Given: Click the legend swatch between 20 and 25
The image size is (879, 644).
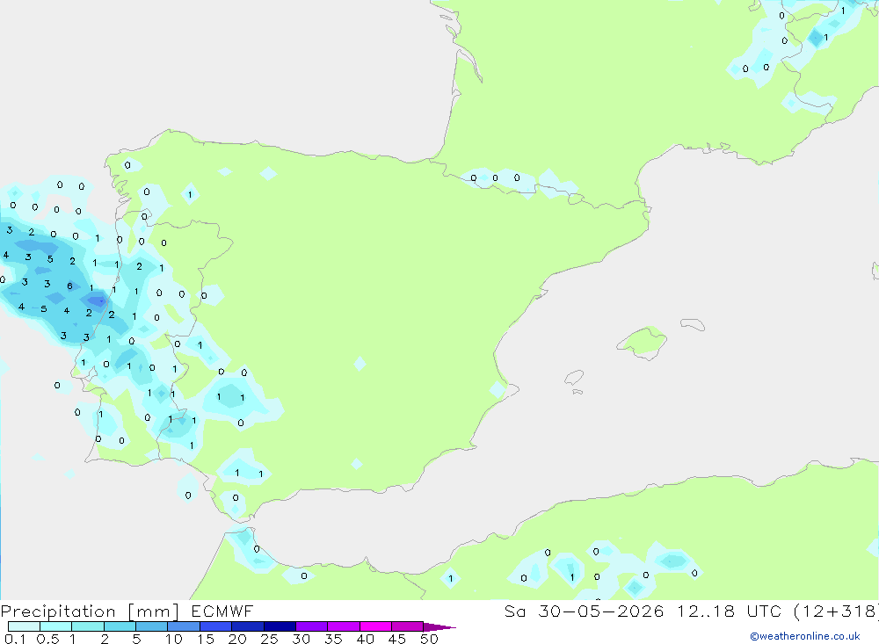Looking at the screenshot, I should coord(248,626).
